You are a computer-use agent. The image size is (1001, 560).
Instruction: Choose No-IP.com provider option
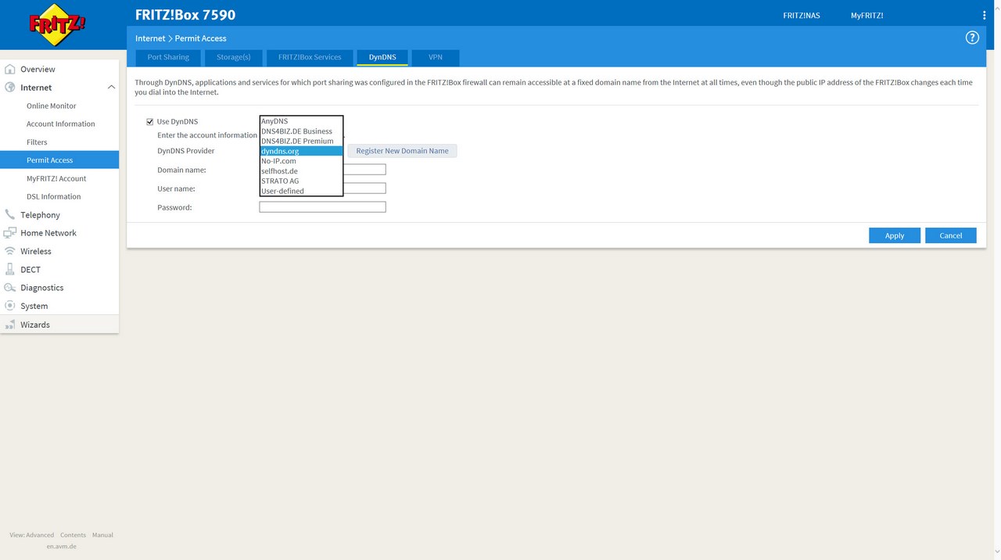coord(301,161)
